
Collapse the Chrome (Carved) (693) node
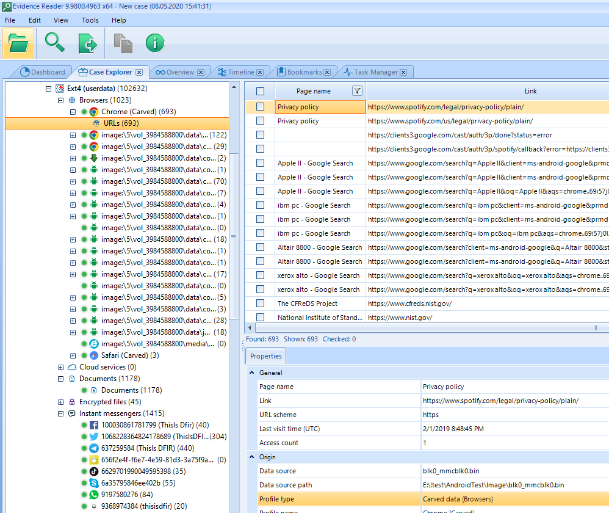pyautogui.click(x=73, y=112)
